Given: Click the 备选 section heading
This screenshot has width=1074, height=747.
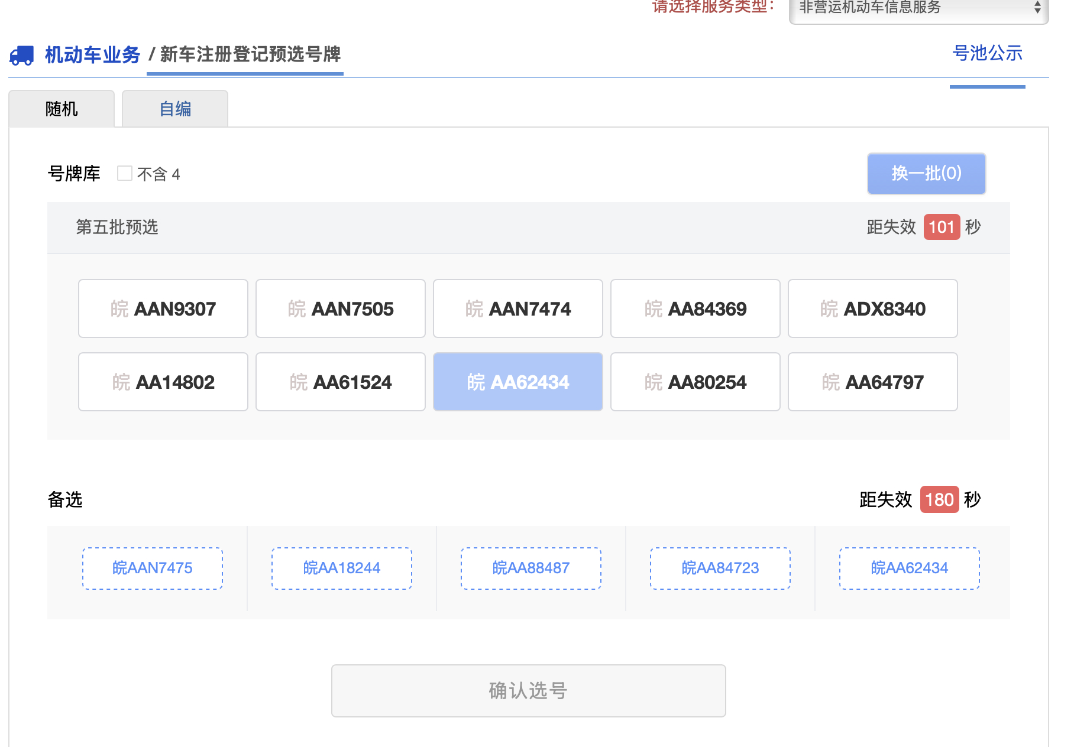Looking at the screenshot, I should point(65,500).
